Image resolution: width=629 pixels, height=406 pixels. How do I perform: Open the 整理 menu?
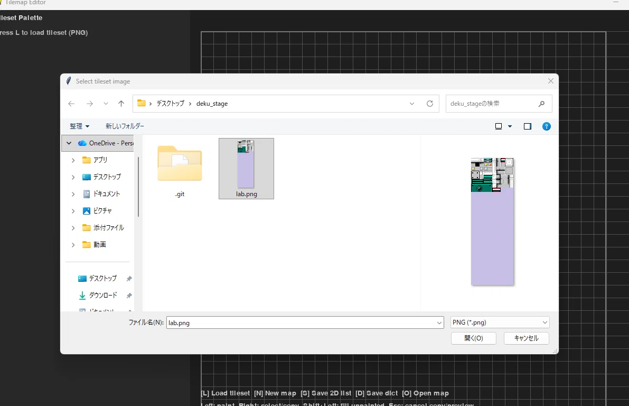click(x=79, y=126)
